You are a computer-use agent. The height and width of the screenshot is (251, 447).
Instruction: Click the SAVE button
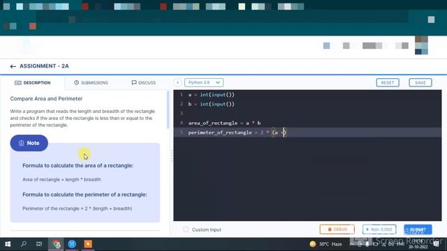point(420,82)
